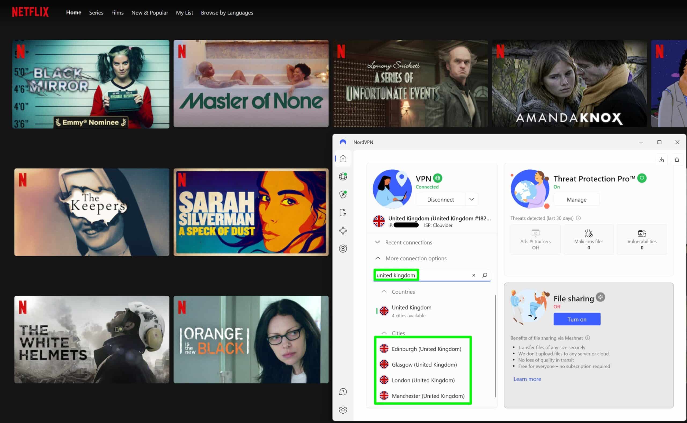Image resolution: width=687 pixels, height=423 pixels.
Task: Open My List in Netflix
Action: pyautogui.click(x=184, y=13)
